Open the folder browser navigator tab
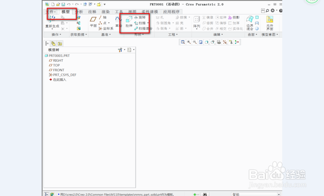 53,44
